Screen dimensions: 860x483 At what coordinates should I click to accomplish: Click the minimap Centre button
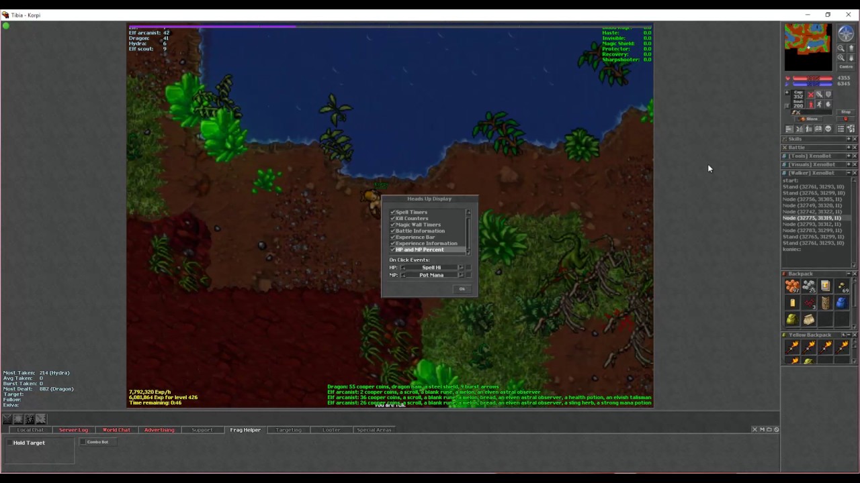845,66
